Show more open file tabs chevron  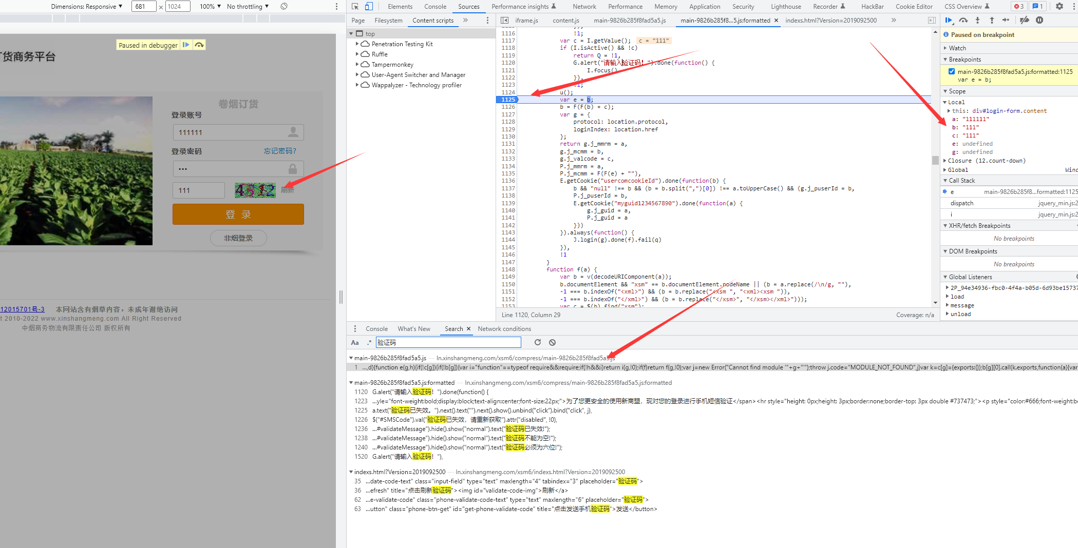[x=894, y=20]
